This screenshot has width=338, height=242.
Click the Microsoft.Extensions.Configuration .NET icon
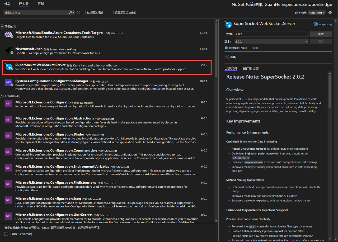pyautogui.click(x=8, y=103)
